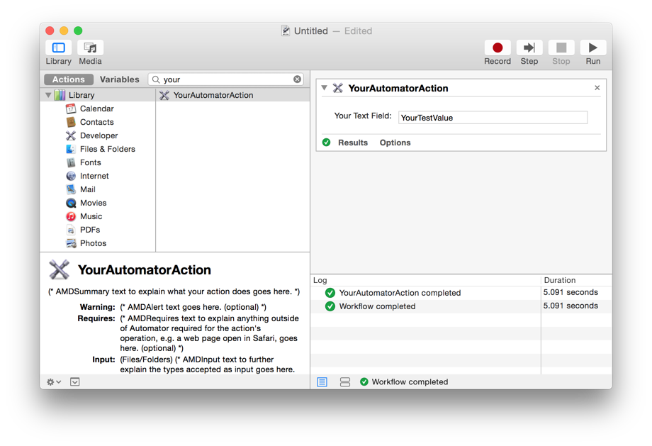Select the Files & Folders category
This screenshot has width=652, height=446.
(108, 149)
